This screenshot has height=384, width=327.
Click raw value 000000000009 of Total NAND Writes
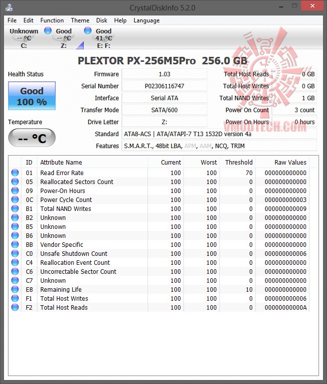point(286,209)
